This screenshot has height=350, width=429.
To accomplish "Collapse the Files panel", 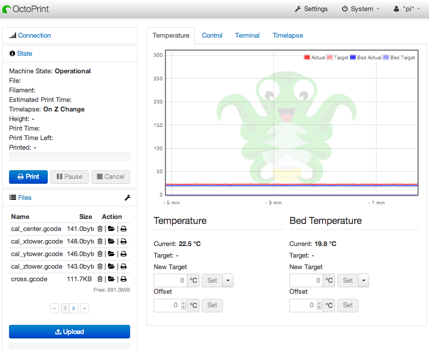I will point(25,198).
